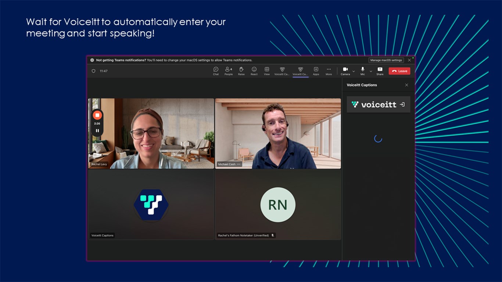Screen dimensions: 502x282
Task: Share your screen content
Action: click(x=380, y=71)
